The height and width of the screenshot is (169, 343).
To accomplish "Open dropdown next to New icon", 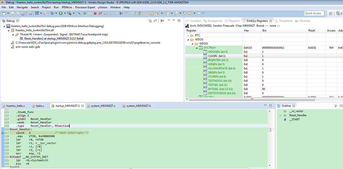I will click(x=8, y=13).
